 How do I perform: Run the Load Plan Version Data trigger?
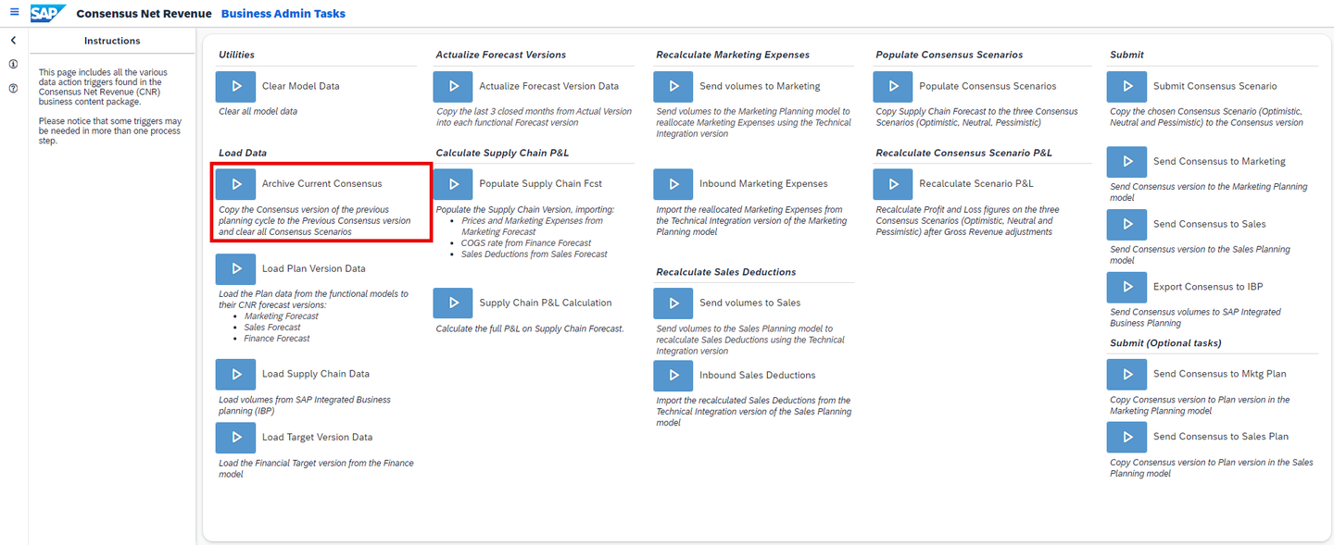[235, 268]
